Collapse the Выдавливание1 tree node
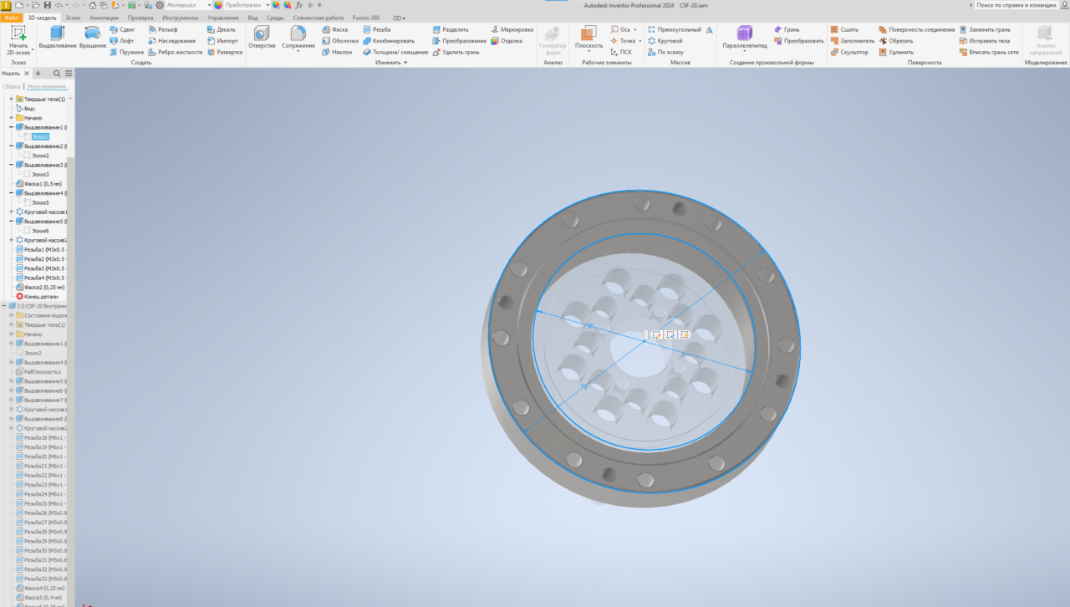 pos(11,127)
